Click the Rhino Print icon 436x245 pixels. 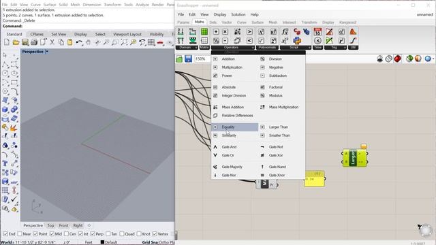34,42
